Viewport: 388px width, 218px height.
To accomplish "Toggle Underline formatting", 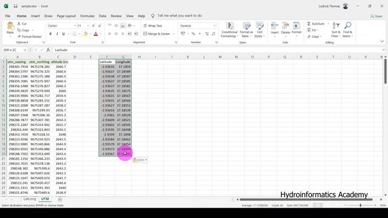I will [63, 34].
